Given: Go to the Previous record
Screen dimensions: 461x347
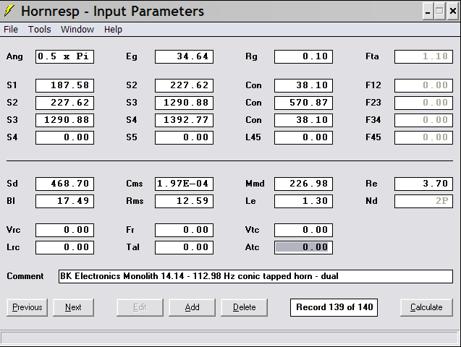Looking at the screenshot, I should coord(27,307).
